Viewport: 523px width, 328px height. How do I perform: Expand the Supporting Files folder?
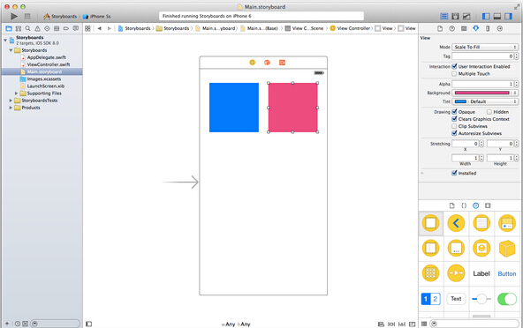coord(16,93)
